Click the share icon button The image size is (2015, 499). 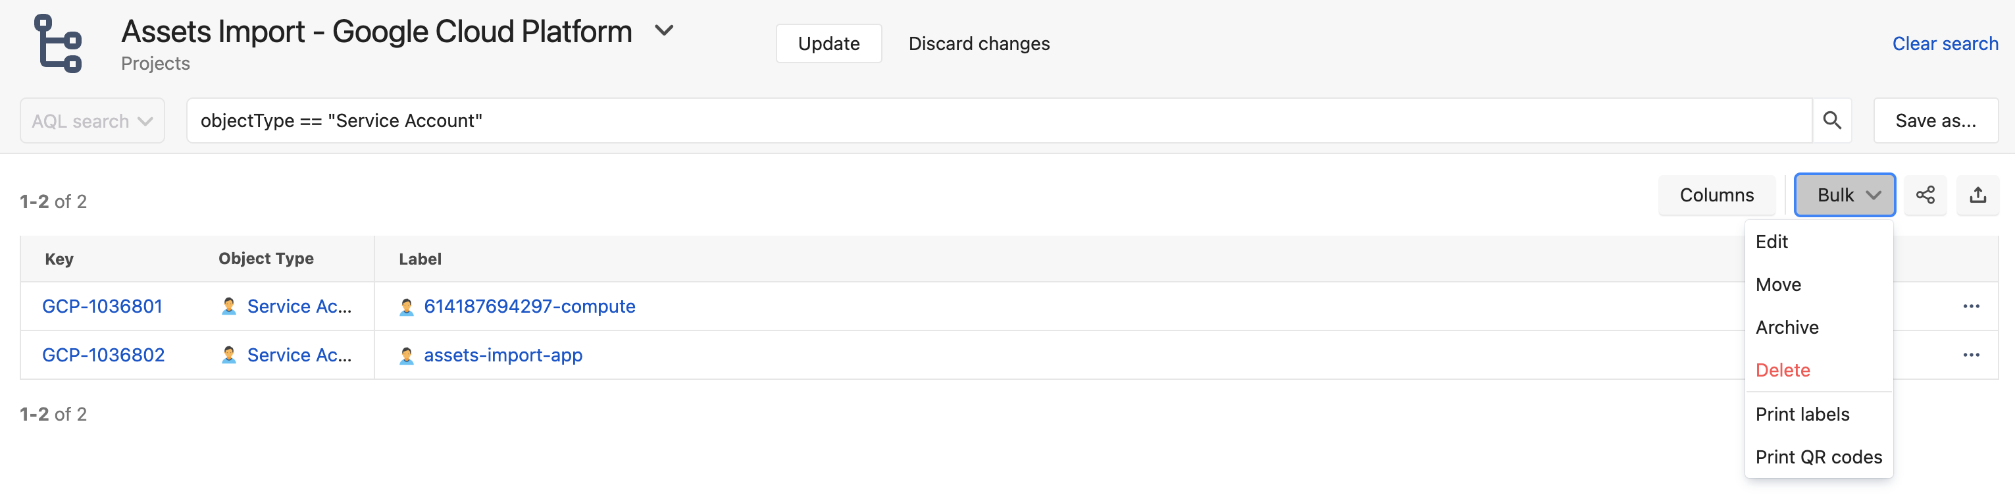coord(1925,195)
